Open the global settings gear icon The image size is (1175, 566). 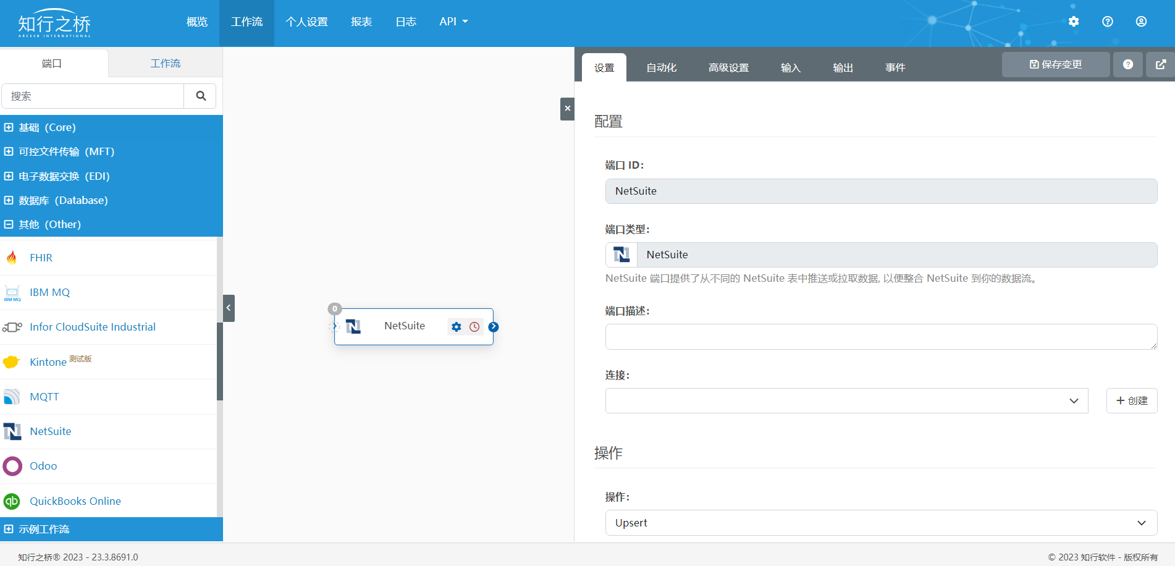coord(1074,22)
